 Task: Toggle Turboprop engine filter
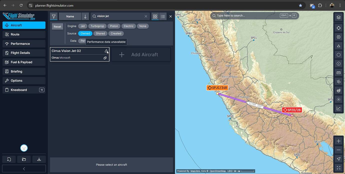point(97,26)
